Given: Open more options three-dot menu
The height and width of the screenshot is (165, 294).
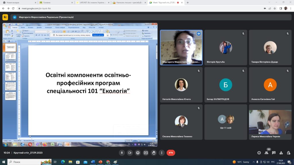Looking at the screenshot, I should [162, 153].
